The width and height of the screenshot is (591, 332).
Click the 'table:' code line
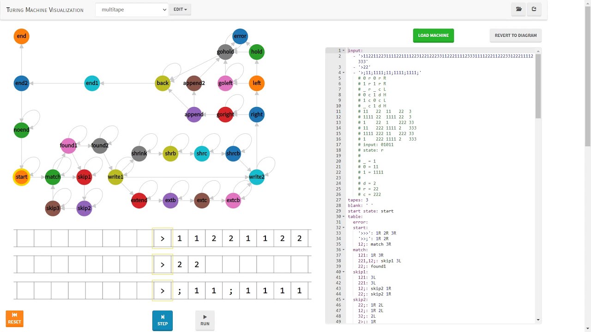click(356, 217)
